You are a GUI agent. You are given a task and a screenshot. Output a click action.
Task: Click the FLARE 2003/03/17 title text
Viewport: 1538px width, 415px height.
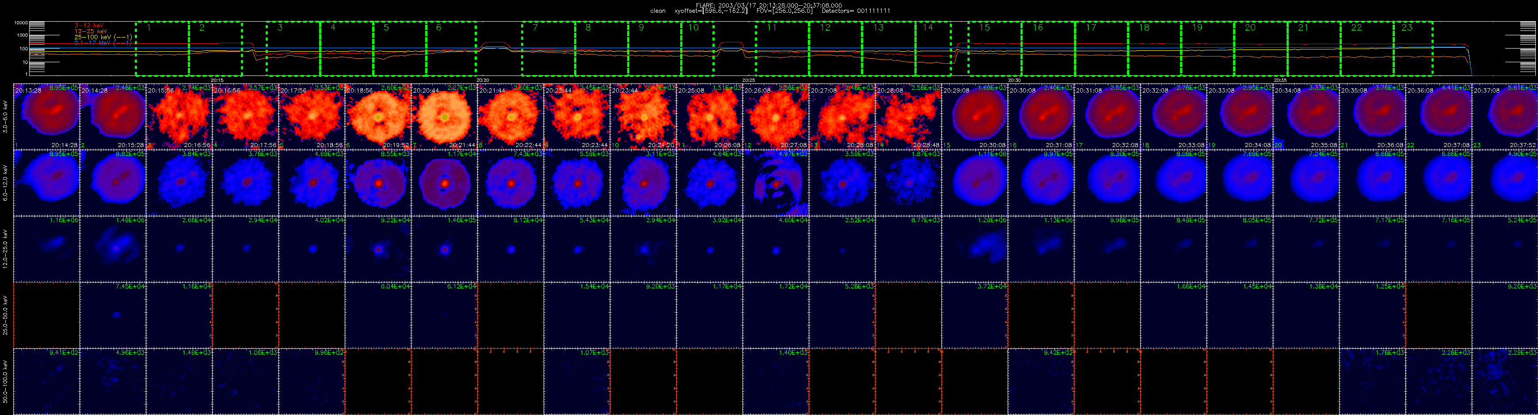(769, 5)
